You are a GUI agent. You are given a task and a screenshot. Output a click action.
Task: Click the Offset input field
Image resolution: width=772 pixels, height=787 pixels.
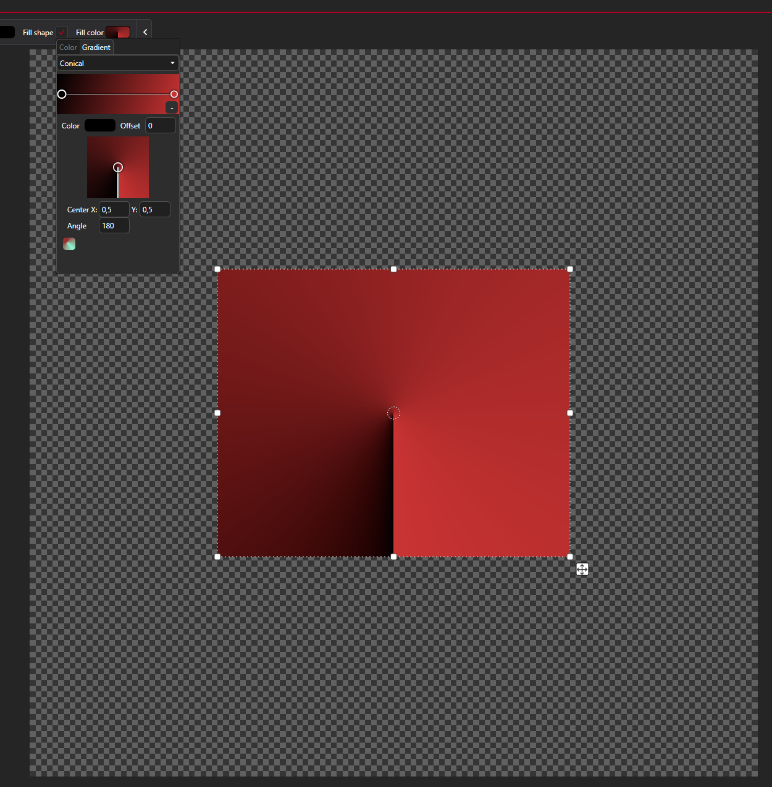tap(161, 125)
